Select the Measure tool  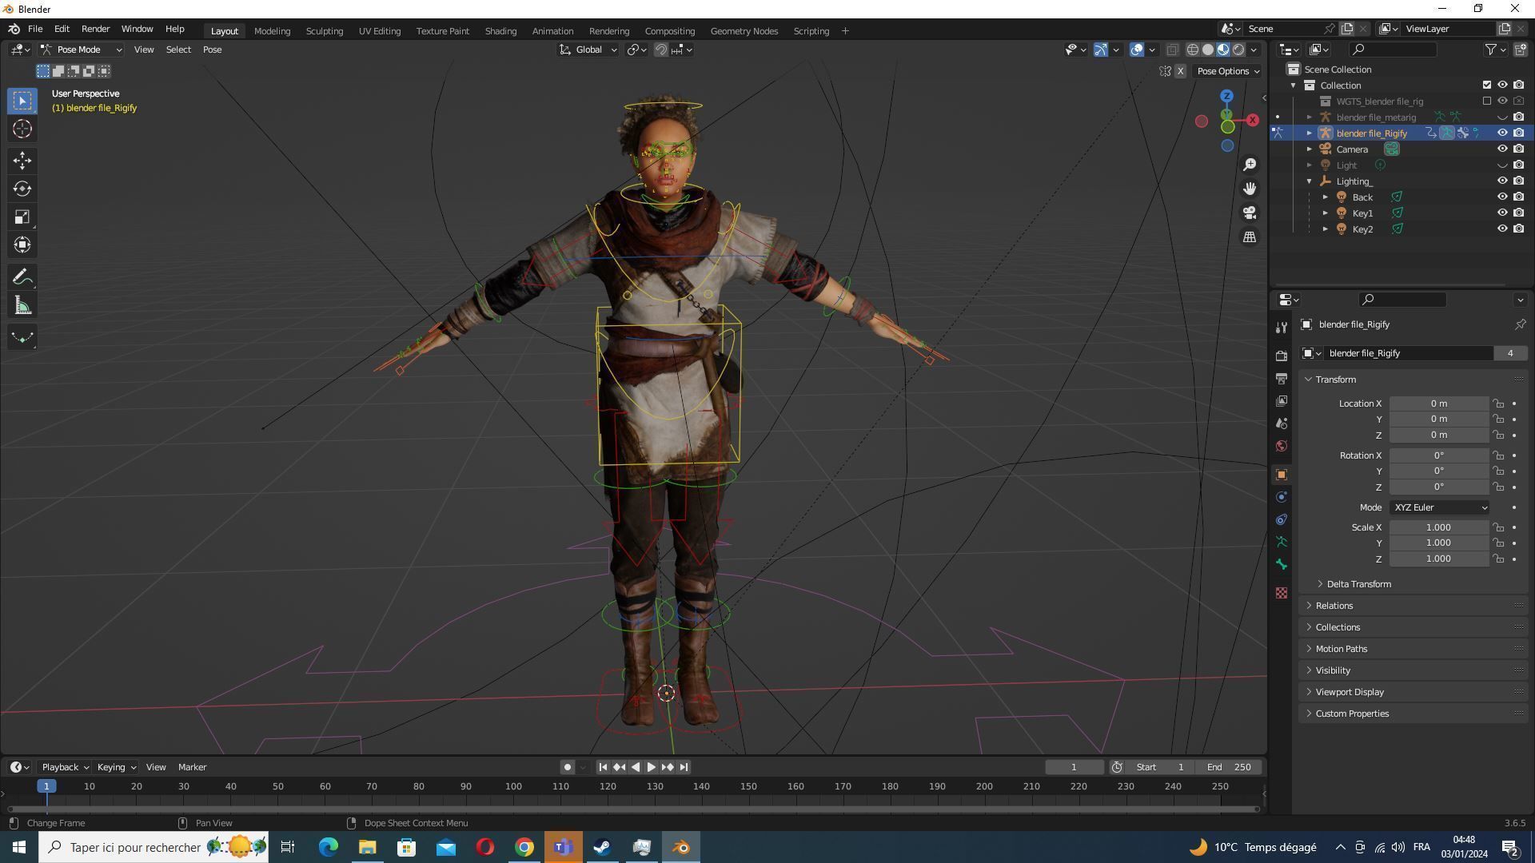tap(22, 305)
